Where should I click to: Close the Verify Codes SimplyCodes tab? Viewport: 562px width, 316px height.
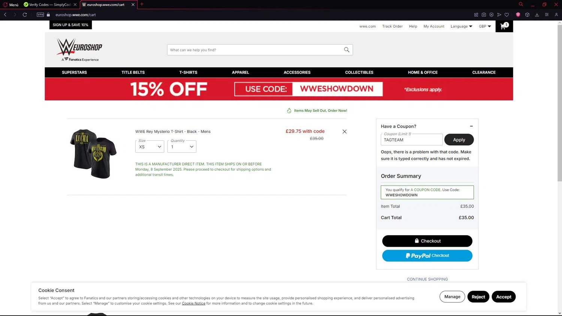point(75,4)
